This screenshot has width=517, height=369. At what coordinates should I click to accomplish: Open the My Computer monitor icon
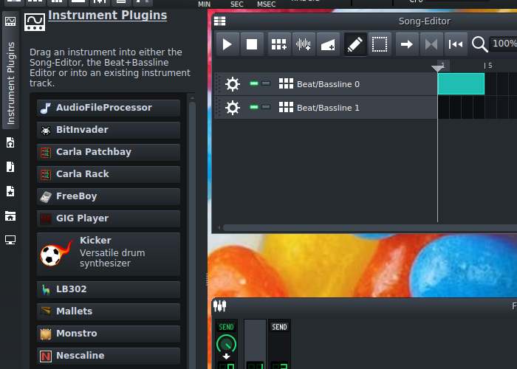pos(10,240)
